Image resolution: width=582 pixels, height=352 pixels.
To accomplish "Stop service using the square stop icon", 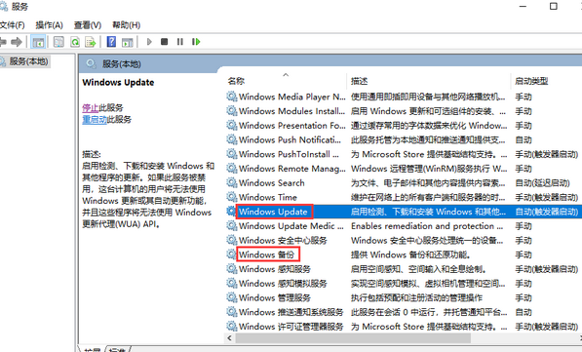I will pos(164,42).
